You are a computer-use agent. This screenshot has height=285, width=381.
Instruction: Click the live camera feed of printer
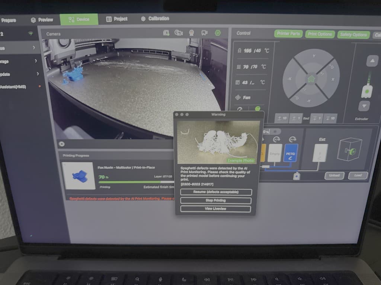point(135,88)
